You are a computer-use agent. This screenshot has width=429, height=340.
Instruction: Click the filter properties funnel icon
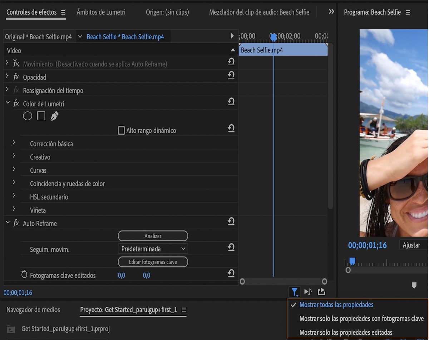click(x=295, y=292)
